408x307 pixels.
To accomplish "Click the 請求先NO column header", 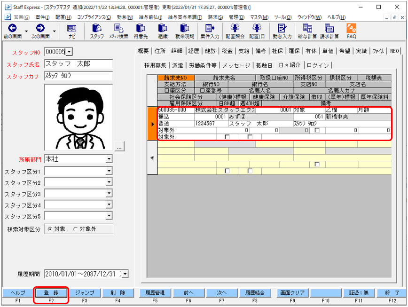I will coord(176,78).
